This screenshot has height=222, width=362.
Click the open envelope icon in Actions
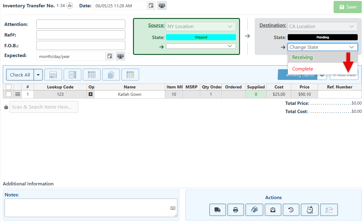[273, 210]
